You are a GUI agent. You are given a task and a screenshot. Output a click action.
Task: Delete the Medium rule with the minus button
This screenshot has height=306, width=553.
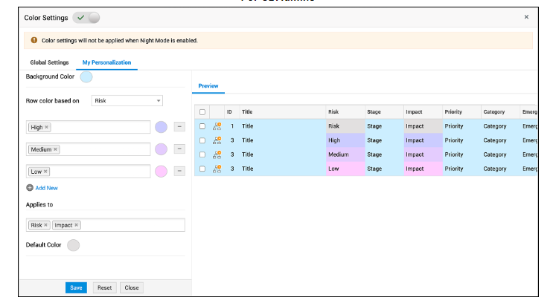(x=179, y=149)
